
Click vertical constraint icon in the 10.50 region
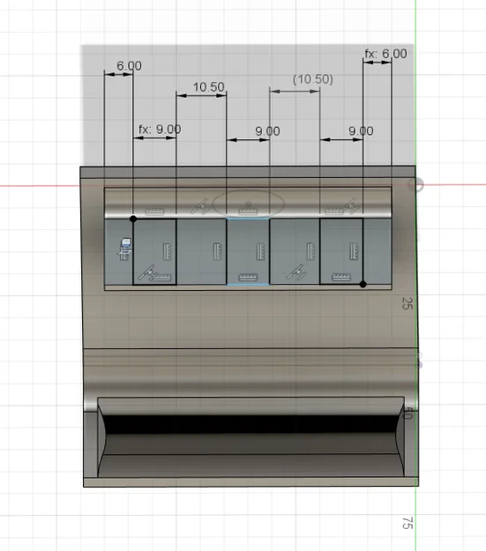(x=218, y=251)
